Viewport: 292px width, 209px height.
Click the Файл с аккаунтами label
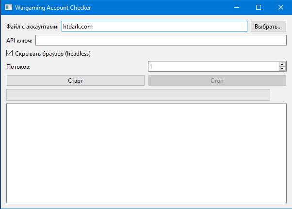32,27
